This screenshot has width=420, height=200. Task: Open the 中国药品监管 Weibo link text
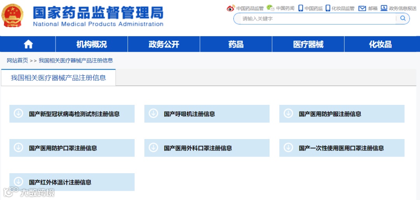(250, 9)
